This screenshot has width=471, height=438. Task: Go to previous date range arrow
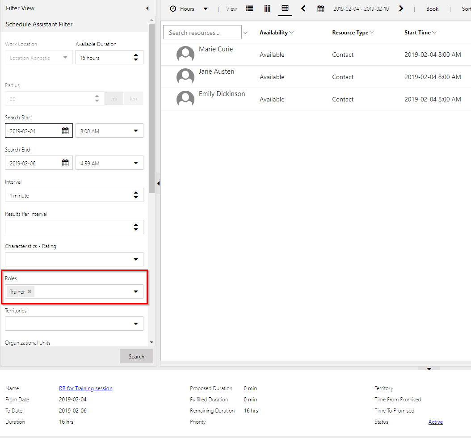click(303, 8)
